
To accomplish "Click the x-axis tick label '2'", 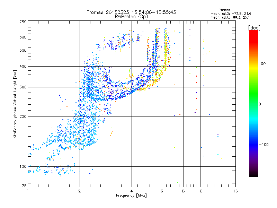I will pos(80,191).
